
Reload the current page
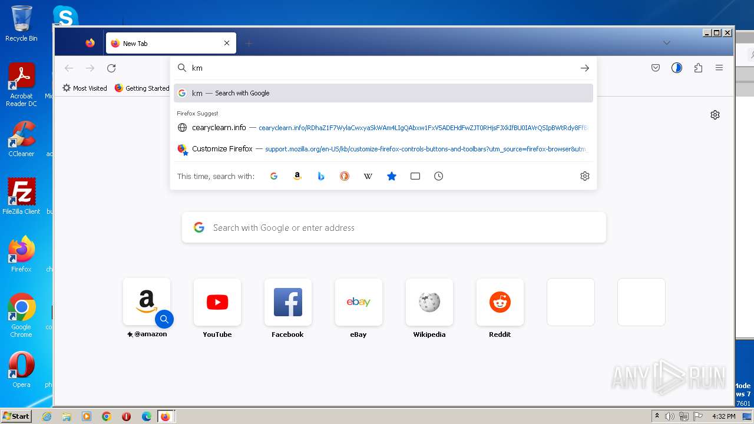tap(111, 68)
